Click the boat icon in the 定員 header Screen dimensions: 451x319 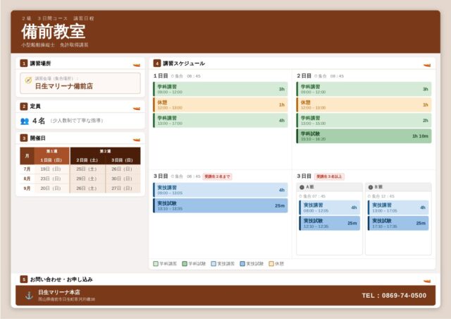(137, 109)
